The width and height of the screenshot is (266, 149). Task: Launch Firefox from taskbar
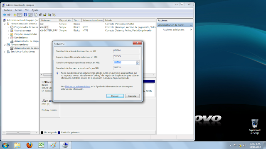[30, 145]
